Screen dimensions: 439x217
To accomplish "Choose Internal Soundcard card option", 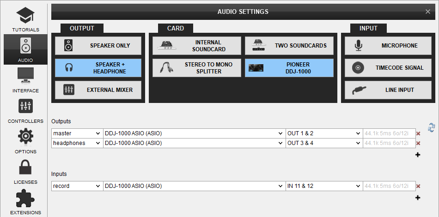I will tap(197, 46).
